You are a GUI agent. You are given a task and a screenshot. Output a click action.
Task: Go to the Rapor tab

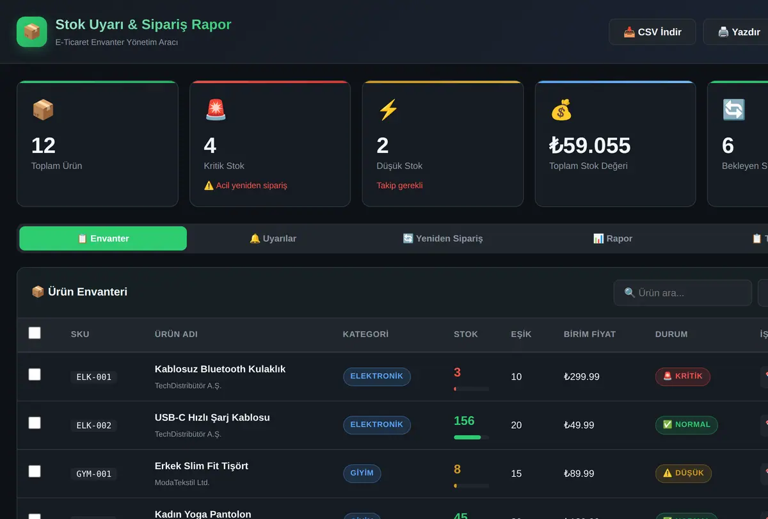pyautogui.click(x=612, y=238)
